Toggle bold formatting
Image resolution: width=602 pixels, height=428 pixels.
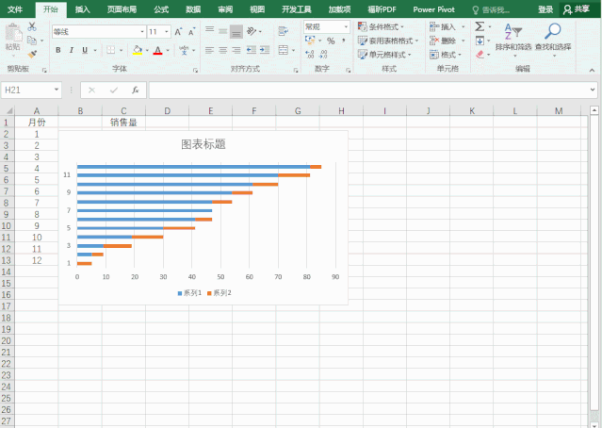[x=58, y=50]
